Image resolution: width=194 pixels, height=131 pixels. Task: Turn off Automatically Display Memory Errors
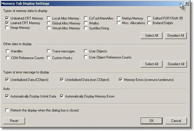(x=62, y=96)
